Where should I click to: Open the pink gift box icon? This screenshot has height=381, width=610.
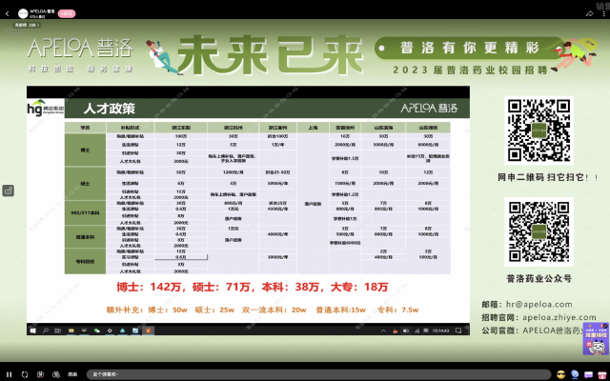pyautogui.click(x=602, y=374)
